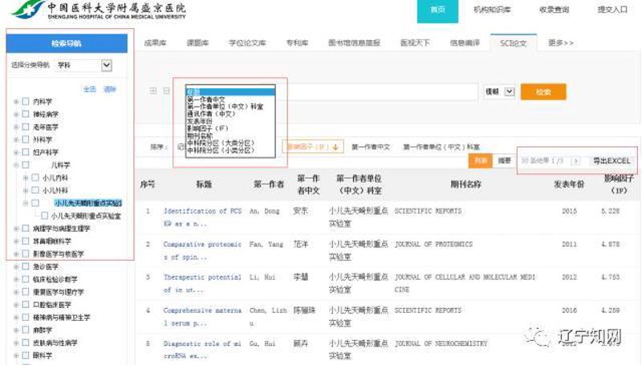
Task: Open paper titled 'Comprehensive maternal serum p...'
Action: [202, 317]
